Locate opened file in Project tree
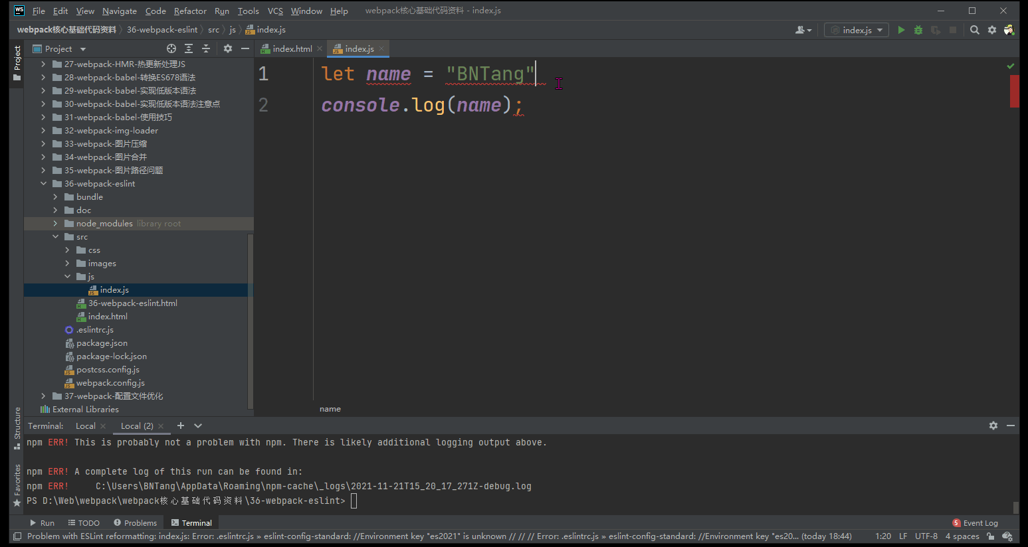This screenshot has height=547, width=1028. tap(171, 48)
